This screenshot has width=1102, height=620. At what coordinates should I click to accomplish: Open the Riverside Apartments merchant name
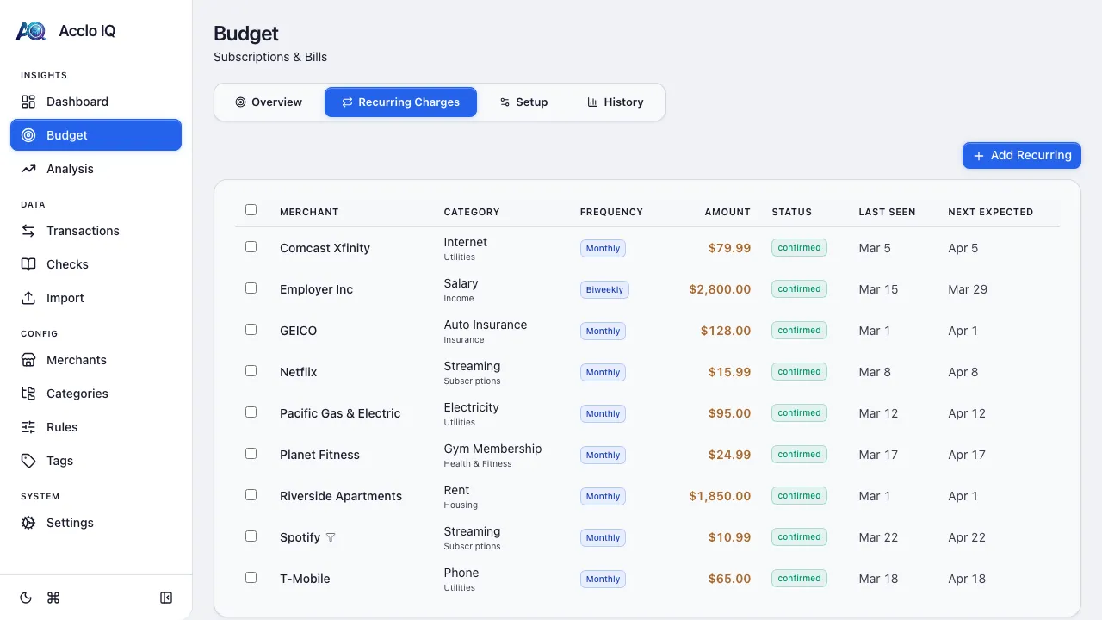click(341, 496)
